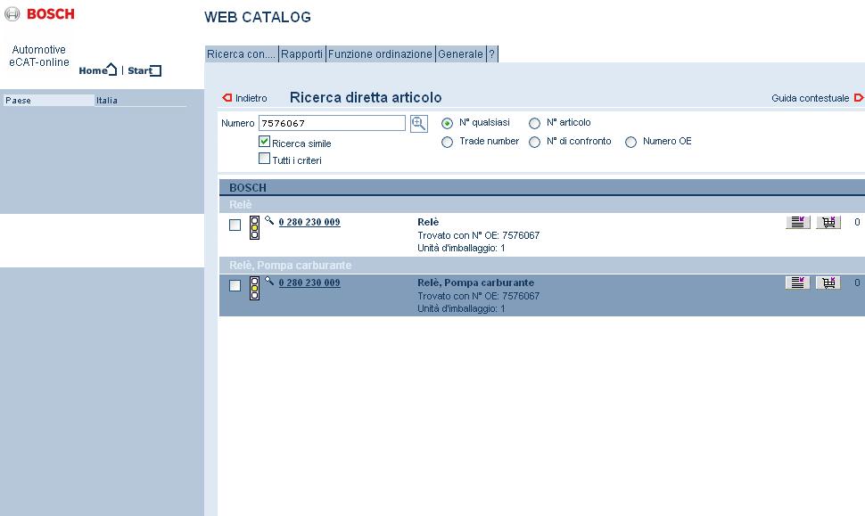Click traffic light icon in Relè, Pompa carburante row
Image resolution: width=865 pixels, height=516 pixels.
coord(254,288)
